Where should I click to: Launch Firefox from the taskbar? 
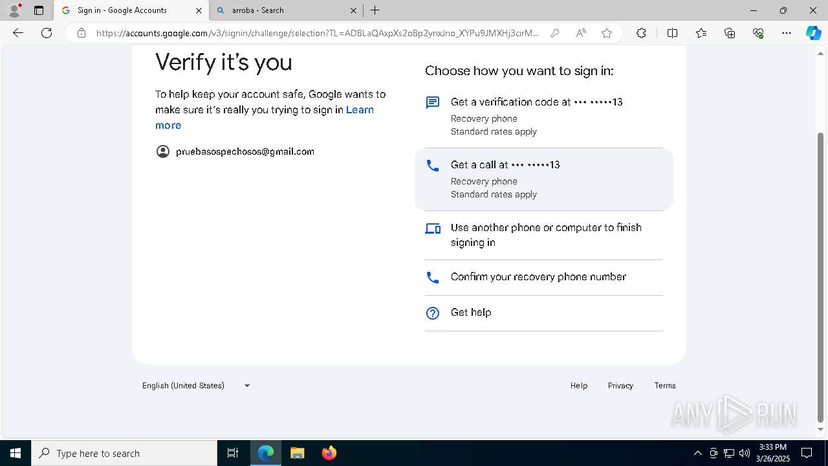click(x=329, y=453)
